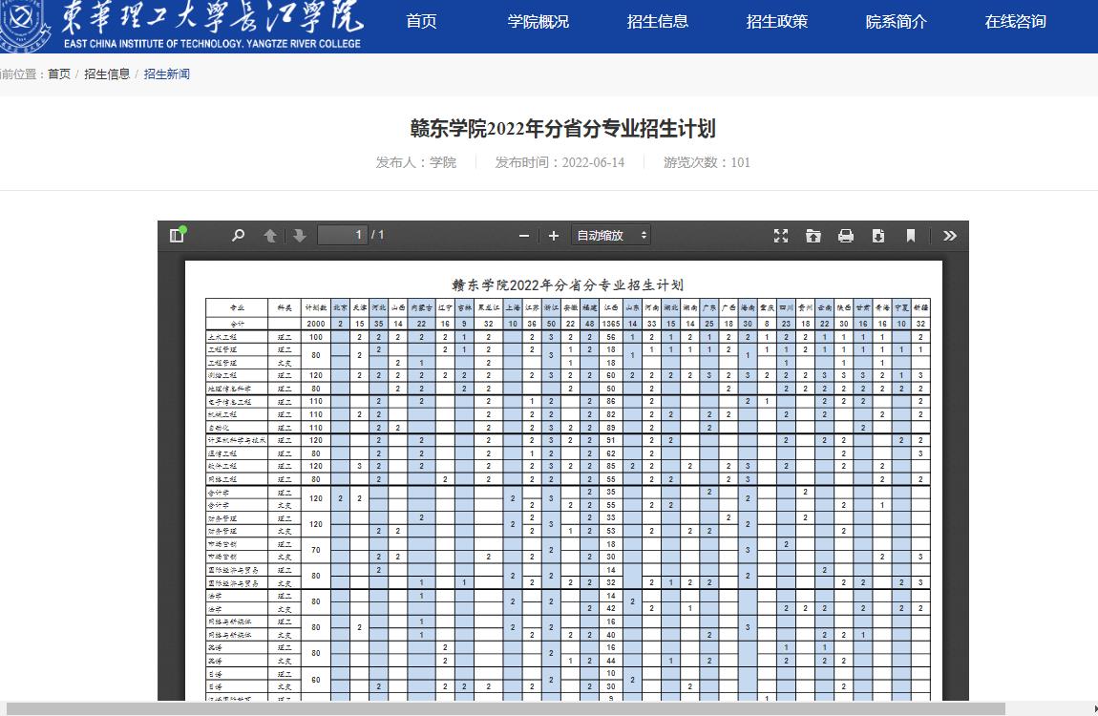Open the 学院概况 navigation menu

538,22
